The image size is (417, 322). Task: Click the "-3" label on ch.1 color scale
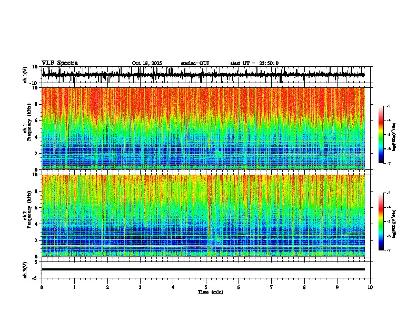tap(389, 106)
